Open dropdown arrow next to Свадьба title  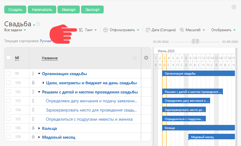pyautogui.click(x=34, y=25)
